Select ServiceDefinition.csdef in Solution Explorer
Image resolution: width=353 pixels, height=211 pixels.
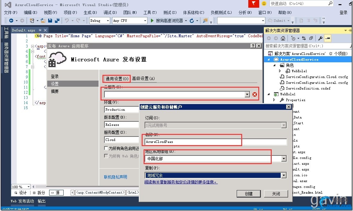[x=308, y=88]
